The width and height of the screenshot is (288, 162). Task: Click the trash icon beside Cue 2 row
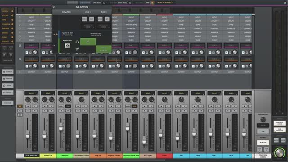tap(20, 59)
